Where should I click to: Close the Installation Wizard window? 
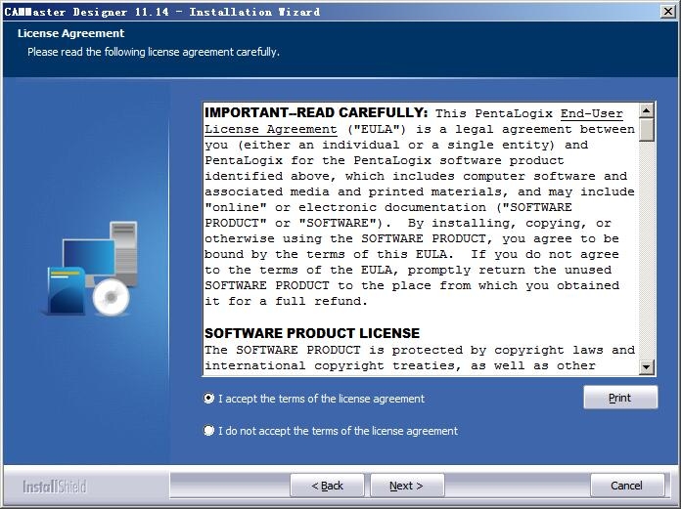tap(668, 12)
